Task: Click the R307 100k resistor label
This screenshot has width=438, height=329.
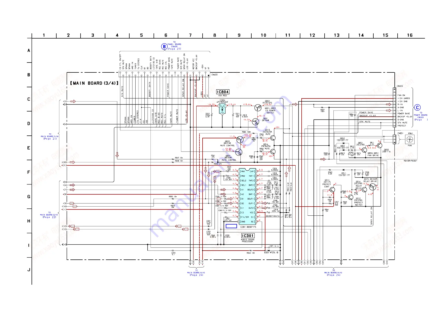Action: 323,111
